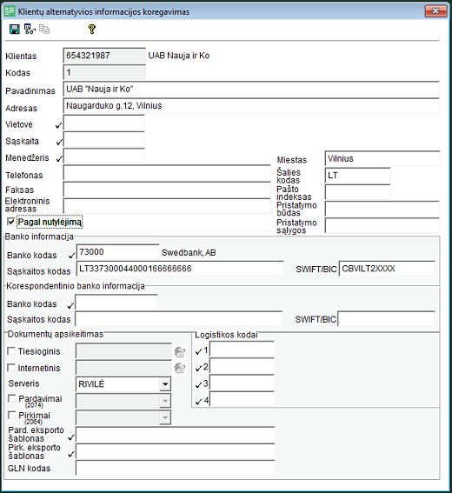Focus the Pristatymo sąlygos field
Image resolution: width=452 pixels, height=493 pixels.
pos(382,225)
